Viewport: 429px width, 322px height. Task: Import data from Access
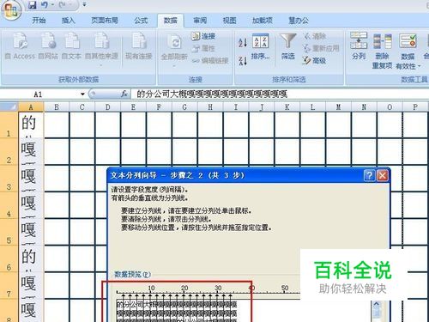tap(20, 46)
